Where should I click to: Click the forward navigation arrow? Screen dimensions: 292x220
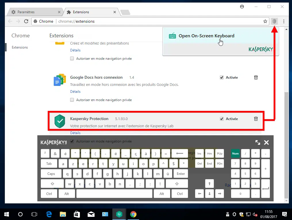[x=18, y=21]
